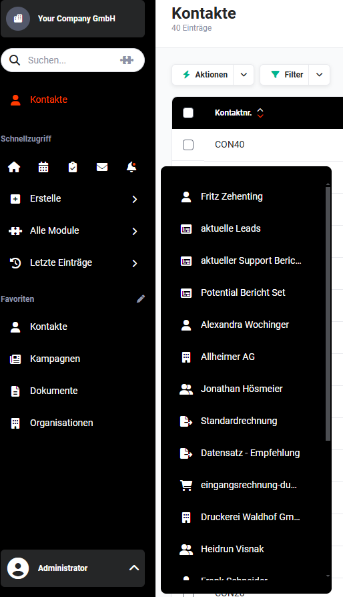The height and width of the screenshot is (597, 343).
Task: Open Alexandra Wochinger entry
Action: (244, 325)
